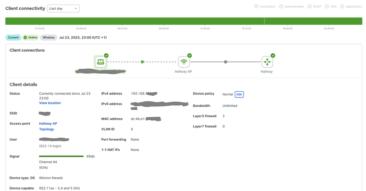
Task: Click the Hallway switch router icon
Action: [x=267, y=62]
